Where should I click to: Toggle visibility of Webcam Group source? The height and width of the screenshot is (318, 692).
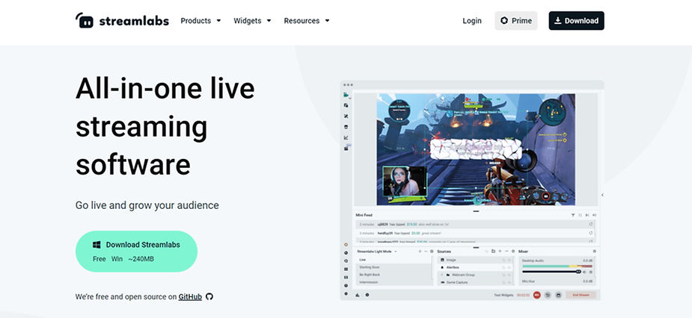(x=509, y=275)
